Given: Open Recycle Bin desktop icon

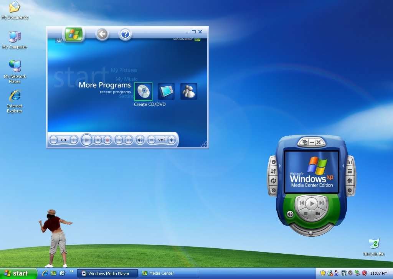Looking at the screenshot, I should click(374, 247).
